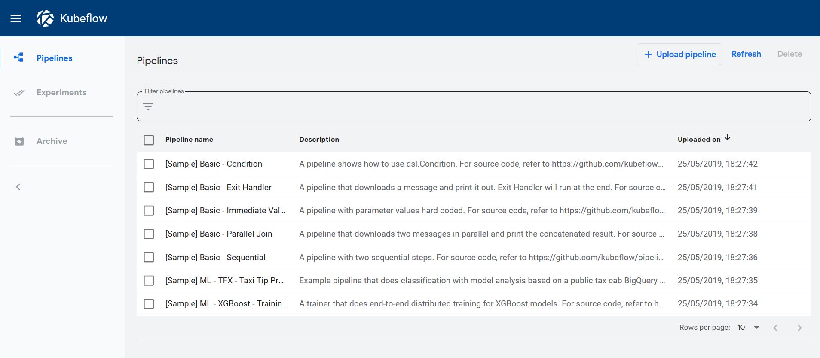This screenshot has width=820, height=358.
Task: Check the ML - TFX Taxi Tip pipeline row
Action: [149, 281]
